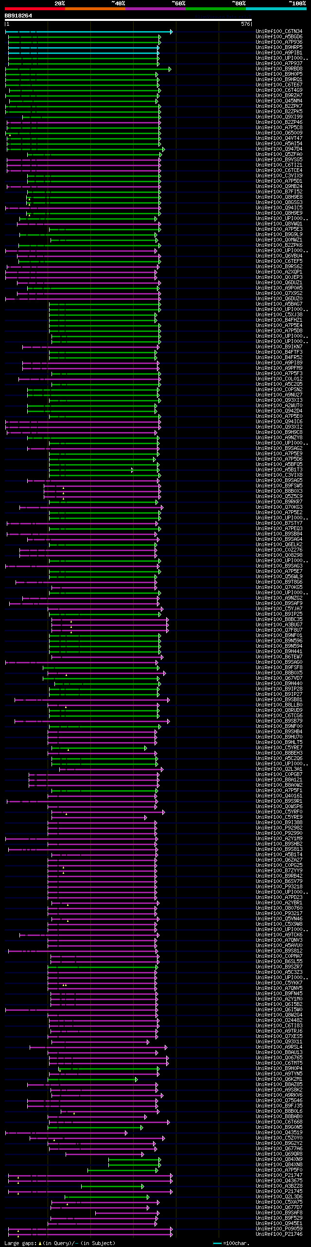311x1247 pixels.
Task: Select the BB918264 query label
Action: (18, 16)
